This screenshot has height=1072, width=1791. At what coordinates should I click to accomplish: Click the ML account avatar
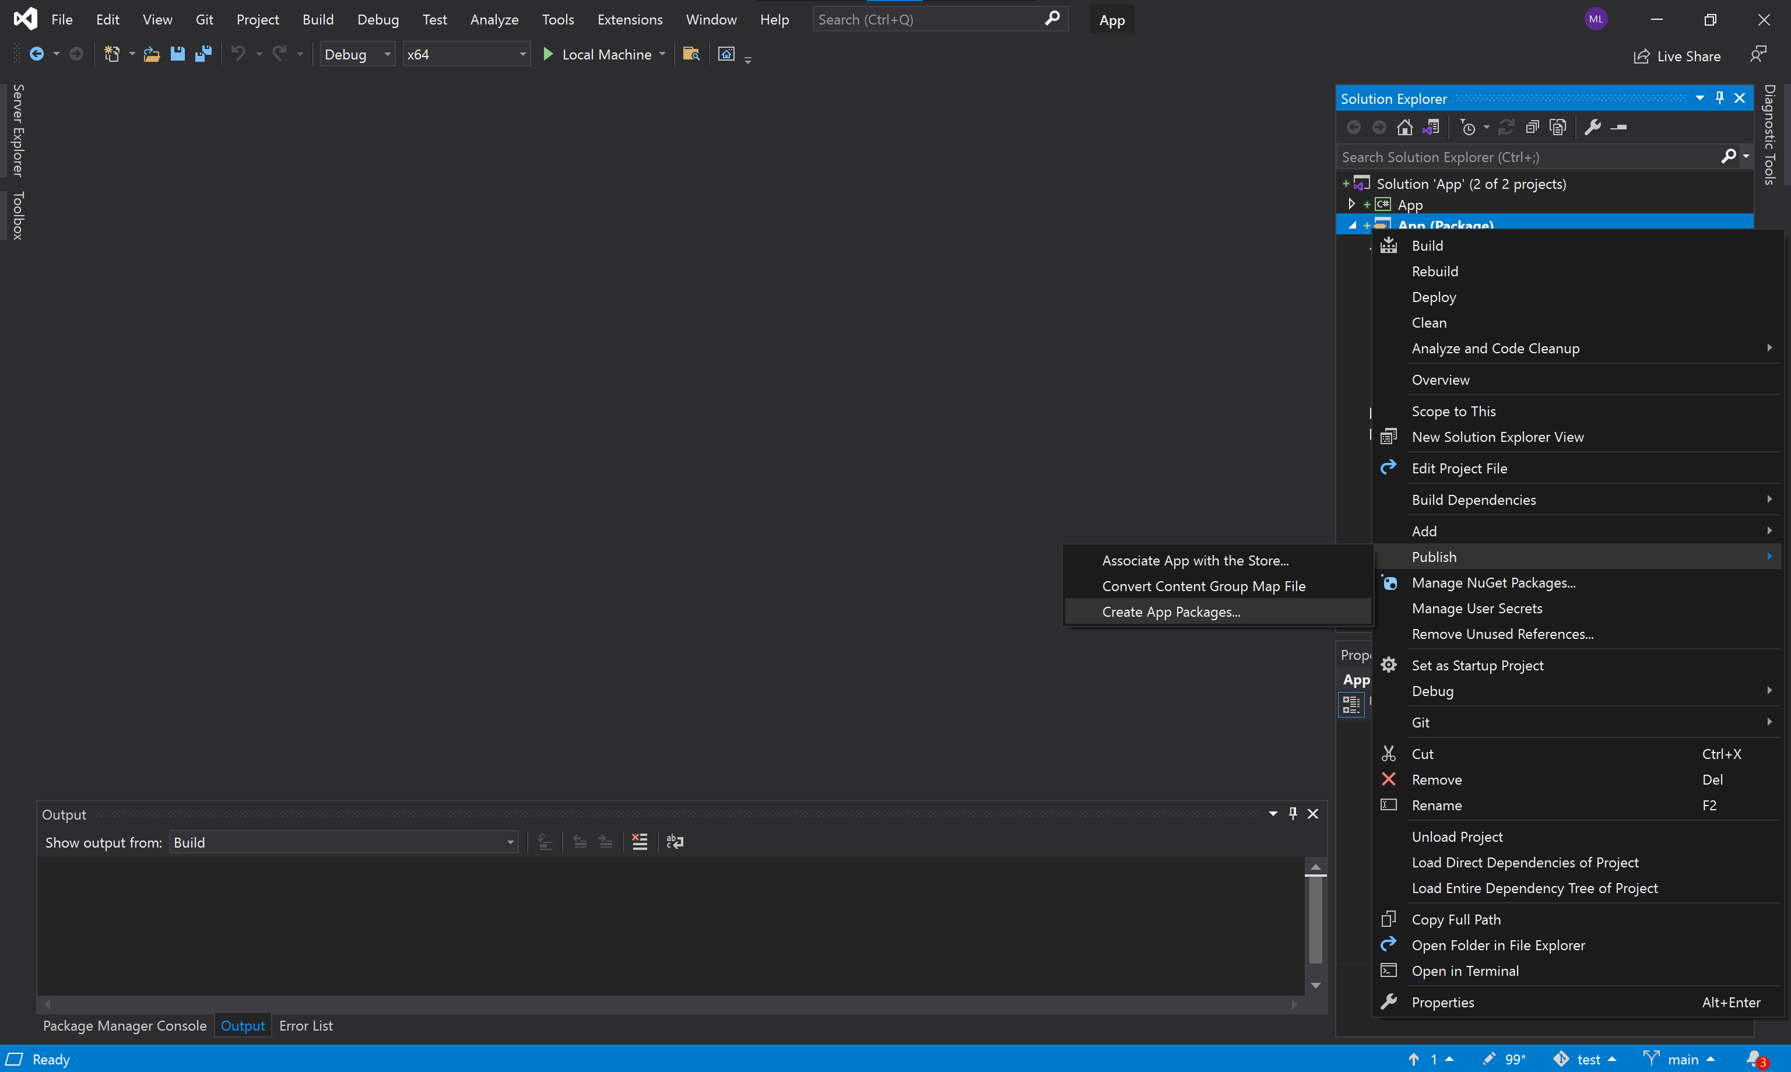coord(1597,19)
